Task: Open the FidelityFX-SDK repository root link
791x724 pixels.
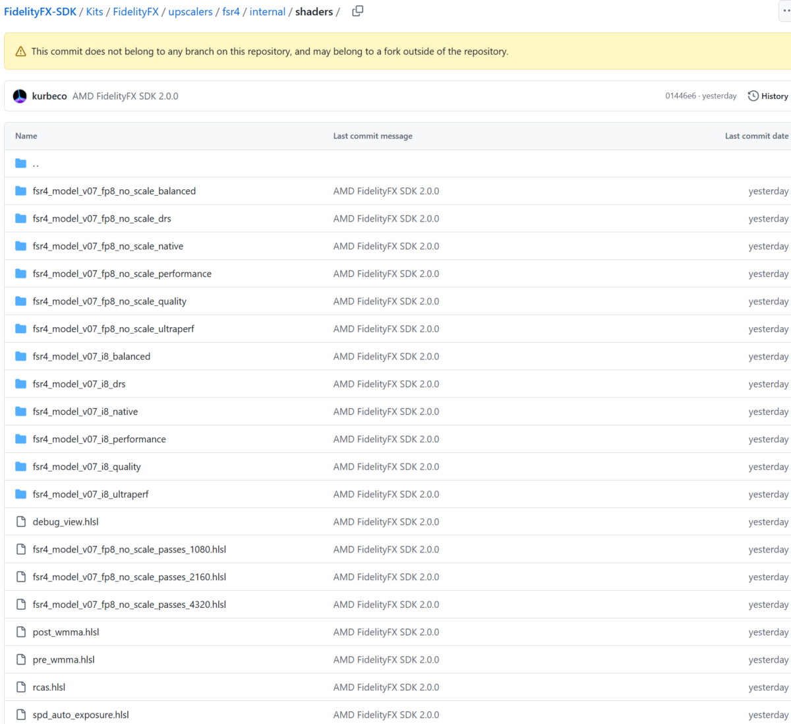Action: coord(38,11)
